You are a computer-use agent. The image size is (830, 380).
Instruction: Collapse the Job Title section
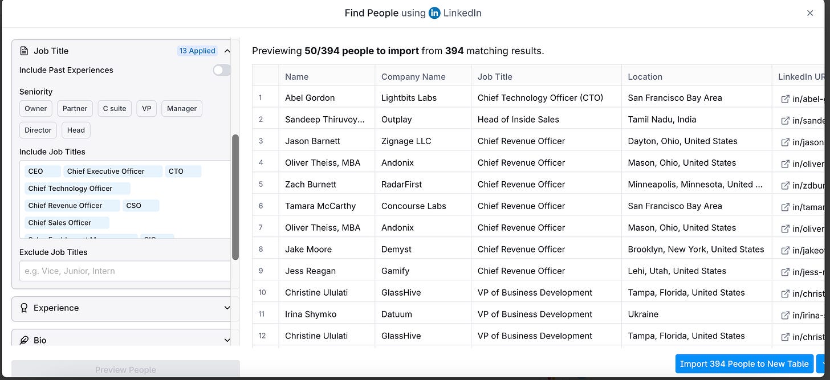(227, 51)
